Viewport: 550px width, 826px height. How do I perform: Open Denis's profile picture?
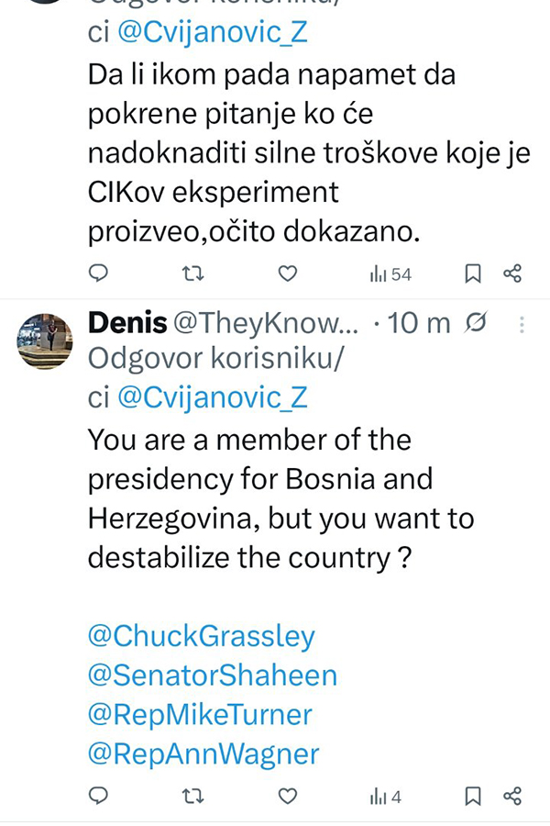[x=45, y=341]
